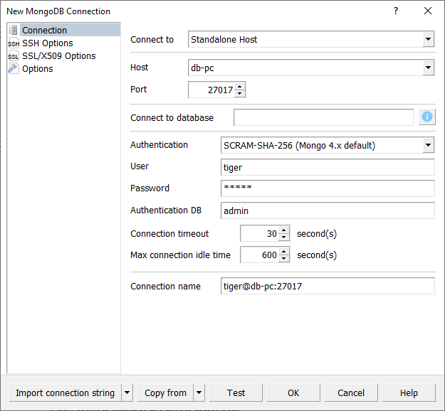Click the wrench Options icon
Screen dimensions: 445x411
coord(14,69)
